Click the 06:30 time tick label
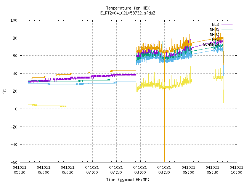Screen dimensions: 244x183 pyautogui.click(x=68, y=172)
